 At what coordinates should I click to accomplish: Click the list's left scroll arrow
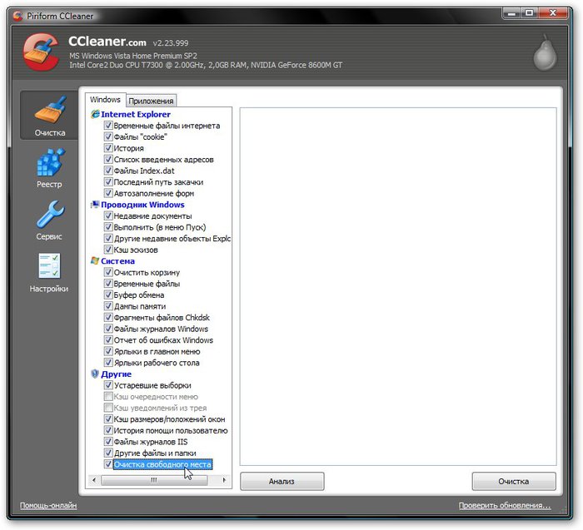[93, 480]
